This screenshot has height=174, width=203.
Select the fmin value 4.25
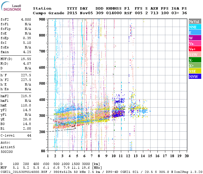click(27, 52)
